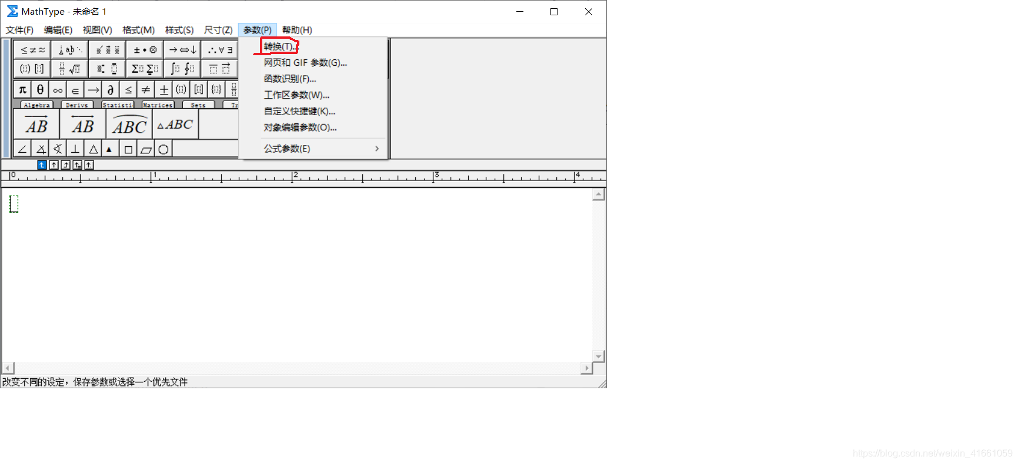Insert arc ABC template

coord(129,125)
